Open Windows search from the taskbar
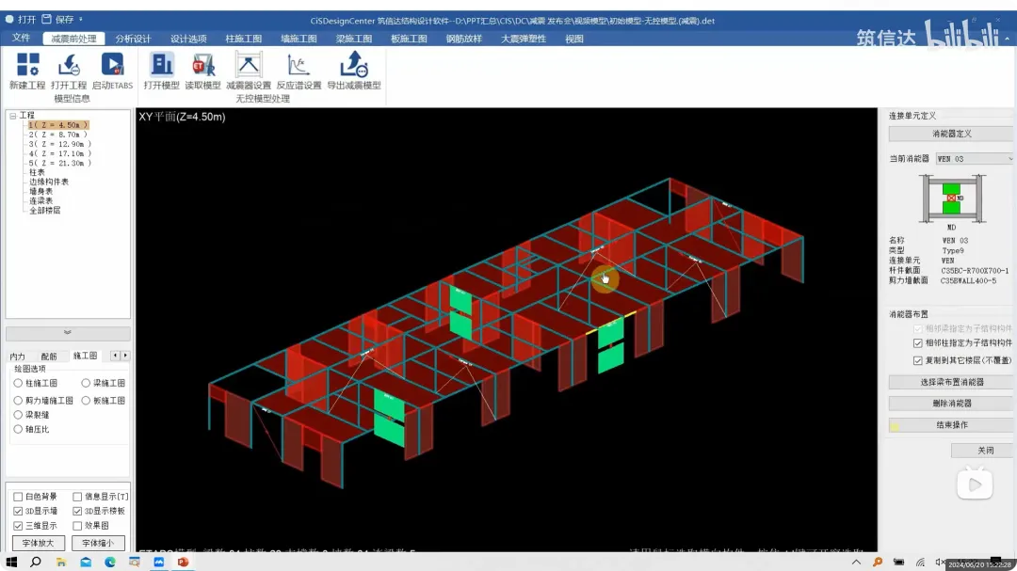The height and width of the screenshot is (571, 1017). coord(36,562)
